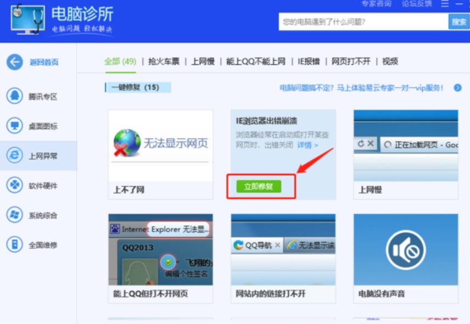Image resolution: width=470 pixels, height=324 pixels.
Task: Open the hamburger menu icon in title bar
Action: pyautogui.click(x=445, y=4)
